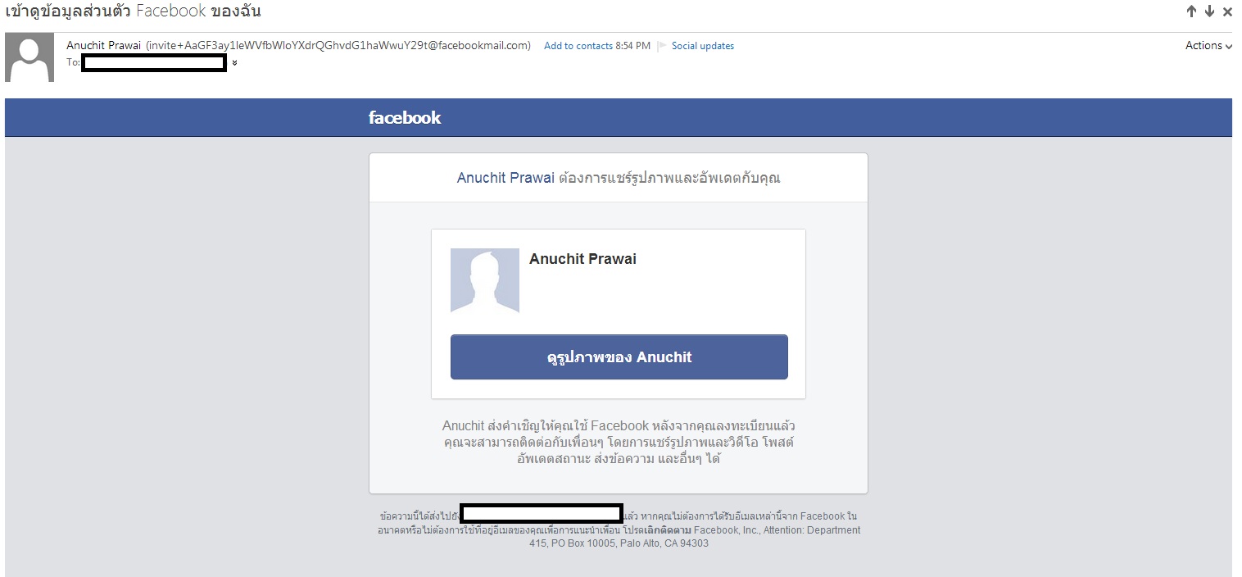Click the redacted email address in footer
Screen dimensions: 1242x577
coord(542,514)
